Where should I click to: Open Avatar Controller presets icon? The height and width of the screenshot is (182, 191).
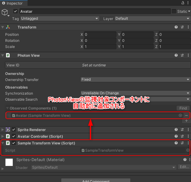tap(182, 136)
